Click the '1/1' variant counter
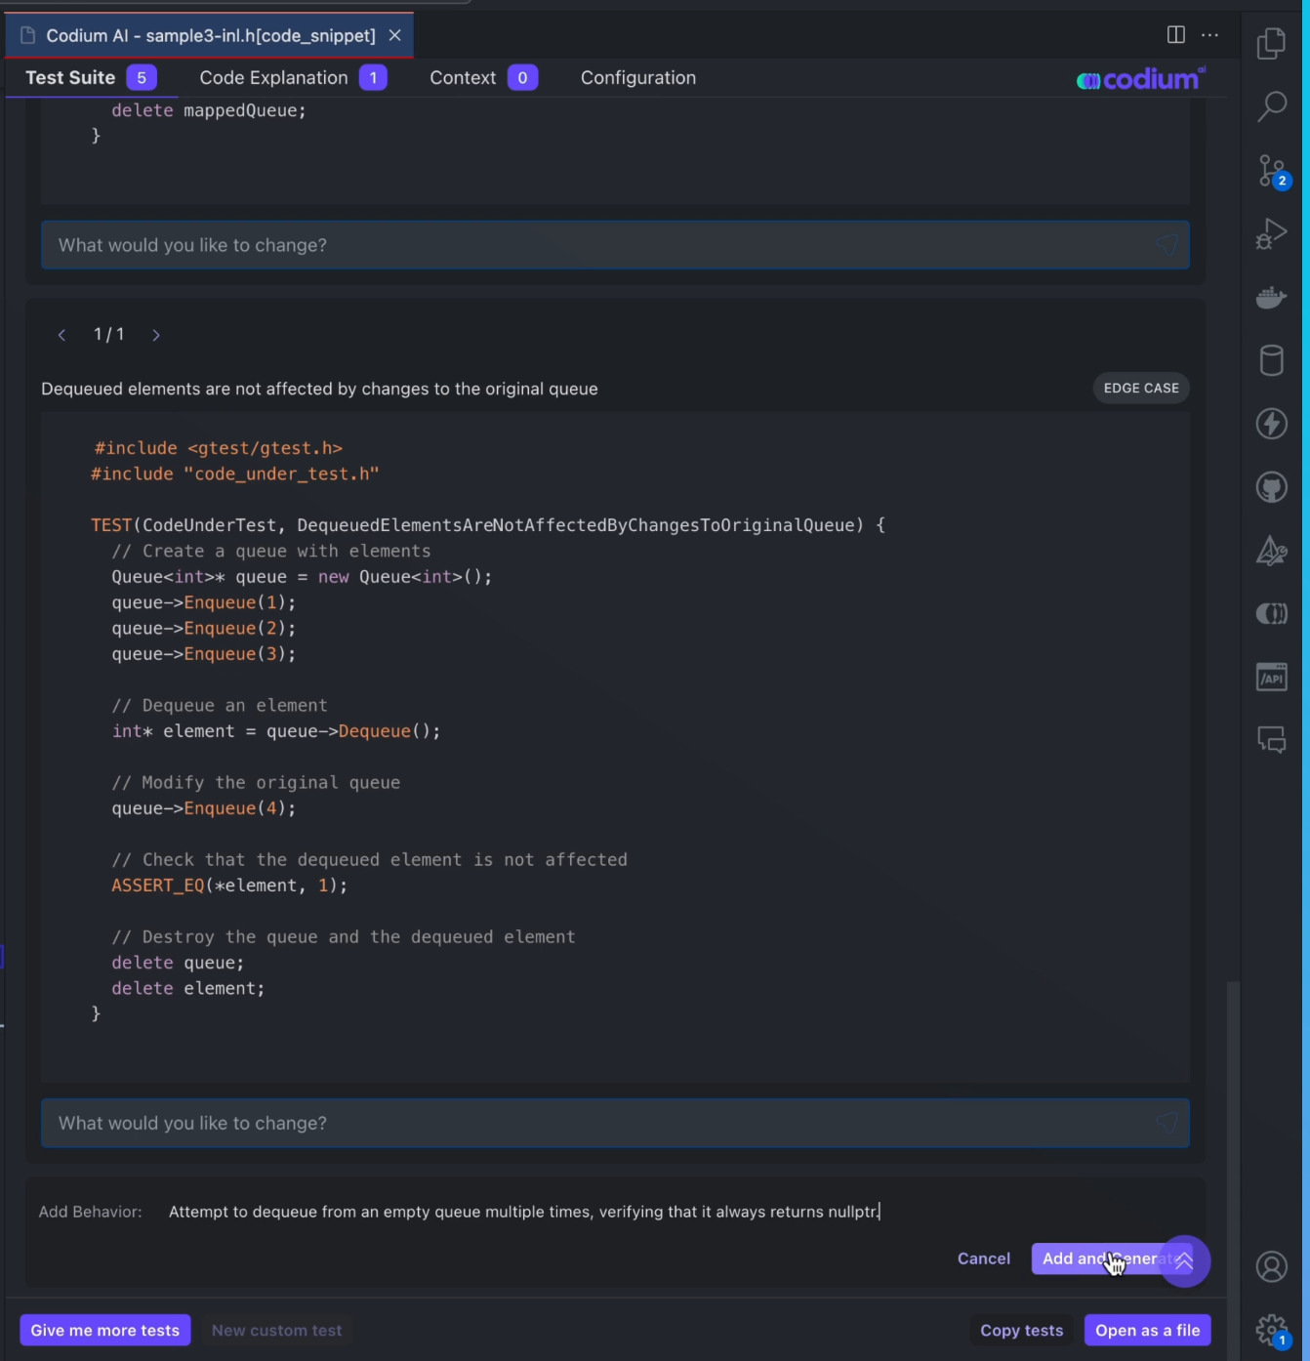This screenshot has height=1361, width=1310. pos(108,335)
